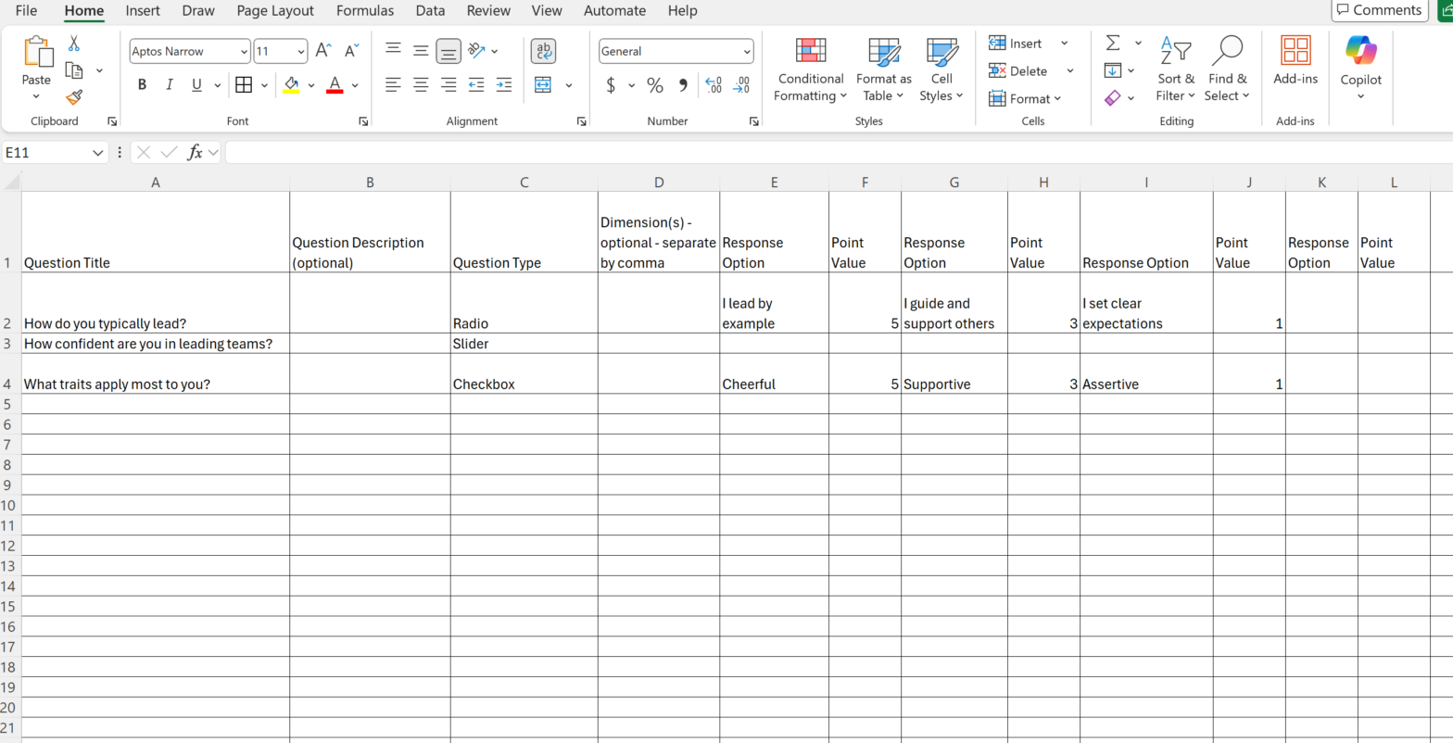Toggle Underline formatting
This screenshot has height=743, width=1453.
tap(196, 85)
